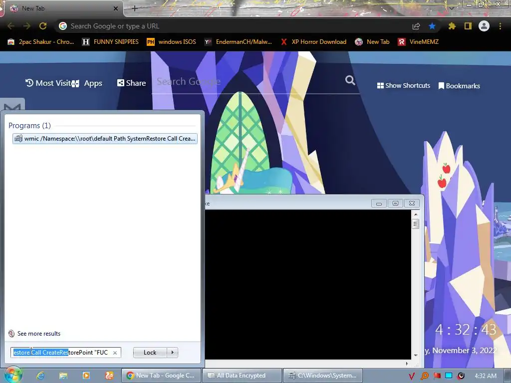Open Bookmarks on the new tab page

[x=459, y=86]
